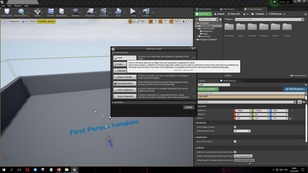Open the Filters dropdown in Content Browser
The image size is (308, 173).
click(x=229, y=19)
